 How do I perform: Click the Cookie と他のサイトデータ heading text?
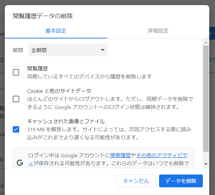[59, 91]
